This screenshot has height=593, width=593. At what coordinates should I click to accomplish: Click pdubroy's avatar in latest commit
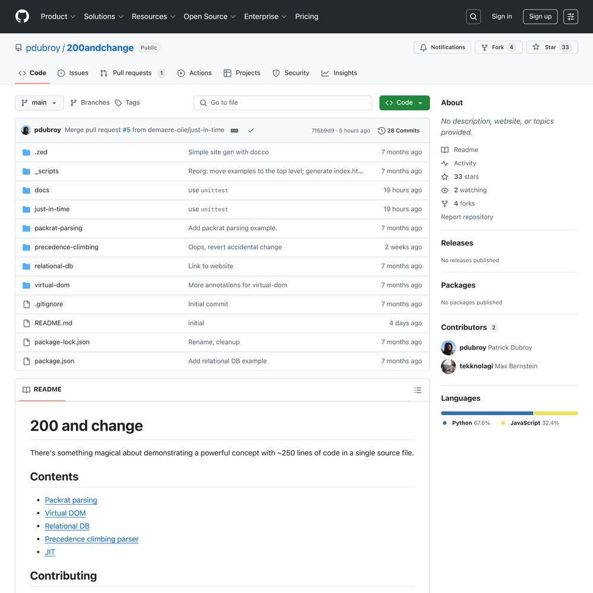(x=25, y=130)
